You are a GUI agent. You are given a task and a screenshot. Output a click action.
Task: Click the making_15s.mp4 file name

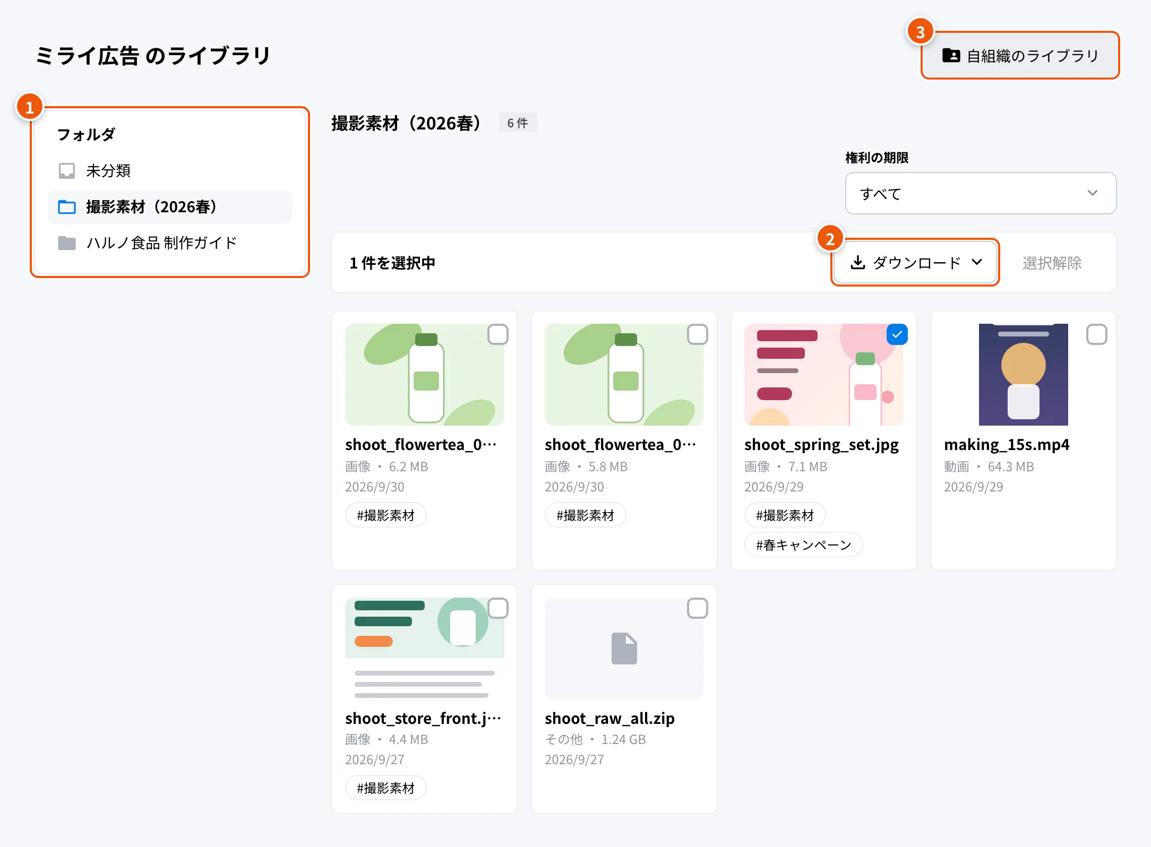[x=1007, y=445]
